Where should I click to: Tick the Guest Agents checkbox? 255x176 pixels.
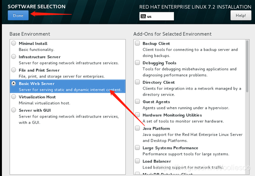[138, 102]
